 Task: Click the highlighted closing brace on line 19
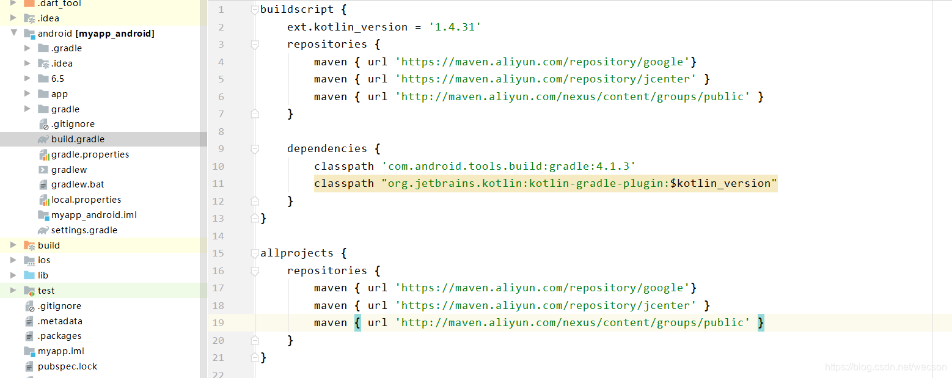pos(761,322)
